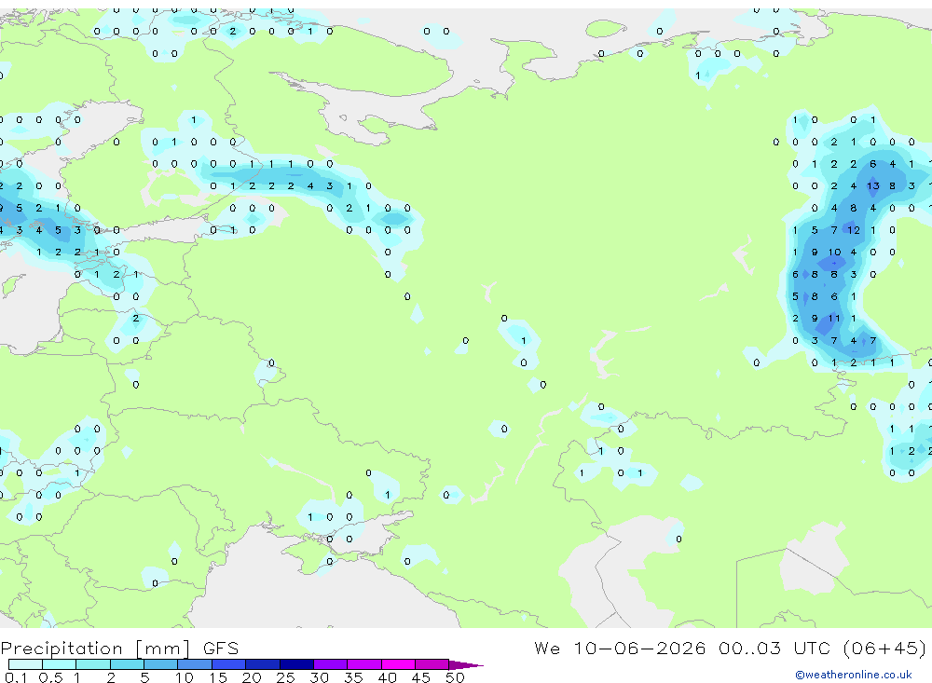The width and height of the screenshot is (932, 683).
Task: Click the "50" legend scale label
Action: tap(455, 677)
